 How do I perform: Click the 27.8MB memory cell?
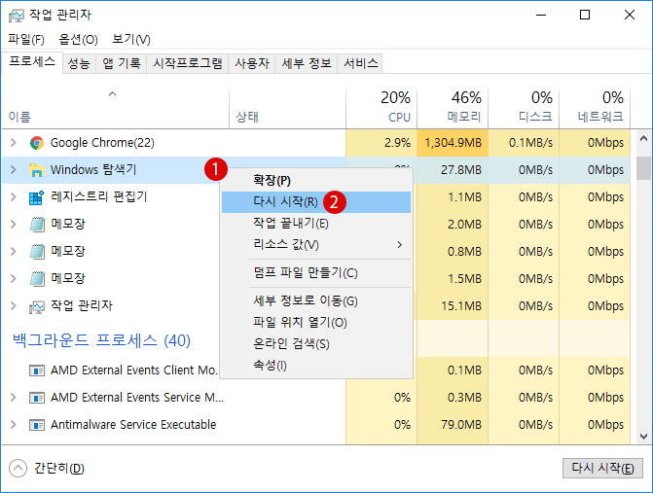click(x=453, y=170)
